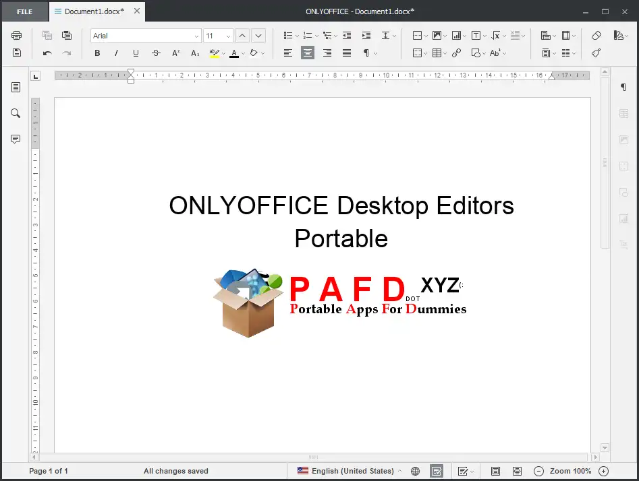639x481 pixels.
Task: Decrease paragraph indent
Action: tap(347, 36)
